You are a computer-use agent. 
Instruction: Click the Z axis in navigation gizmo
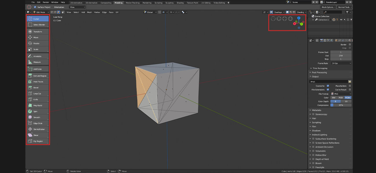pyautogui.click(x=299, y=18)
